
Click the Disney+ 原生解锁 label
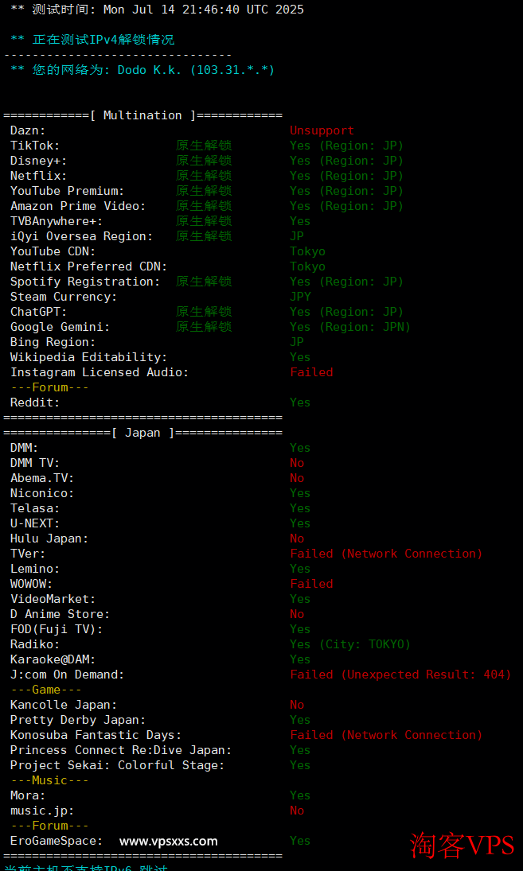tap(204, 161)
